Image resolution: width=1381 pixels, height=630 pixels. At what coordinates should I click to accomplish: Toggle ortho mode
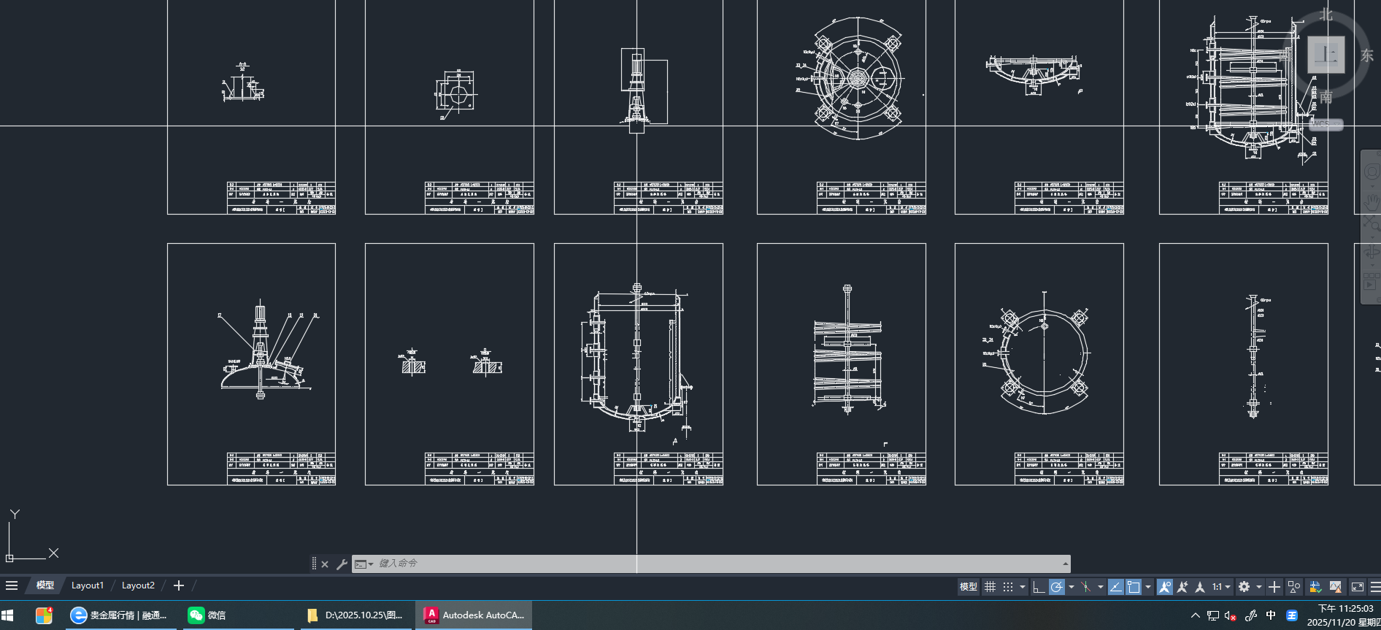(1039, 587)
